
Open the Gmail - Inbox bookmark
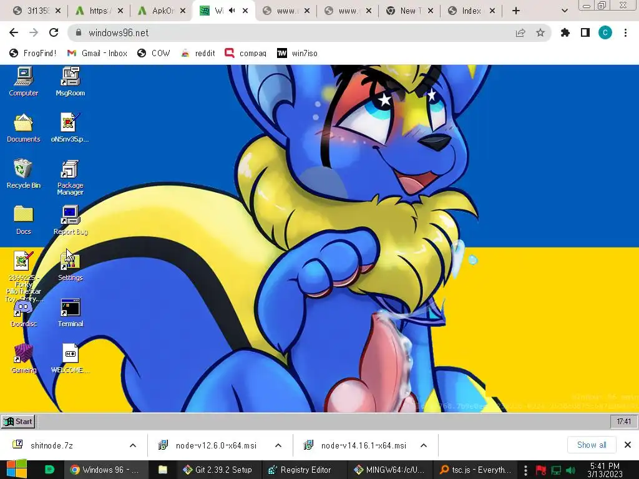[97, 53]
